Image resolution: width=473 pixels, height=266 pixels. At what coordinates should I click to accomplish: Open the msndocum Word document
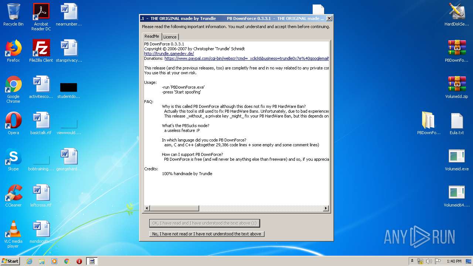click(x=41, y=232)
